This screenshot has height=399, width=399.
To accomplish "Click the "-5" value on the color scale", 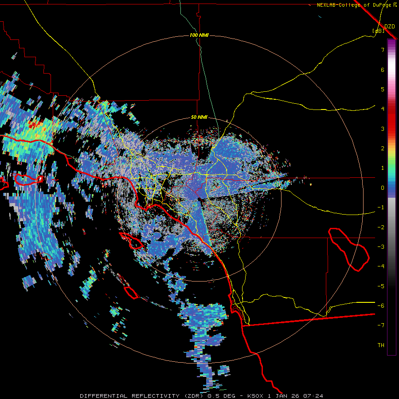I will pyautogui.click(x=381, y=286).
